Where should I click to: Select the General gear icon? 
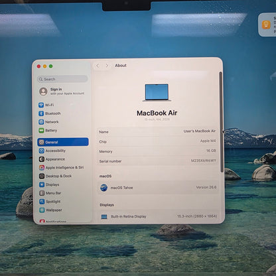click(42, 142)
